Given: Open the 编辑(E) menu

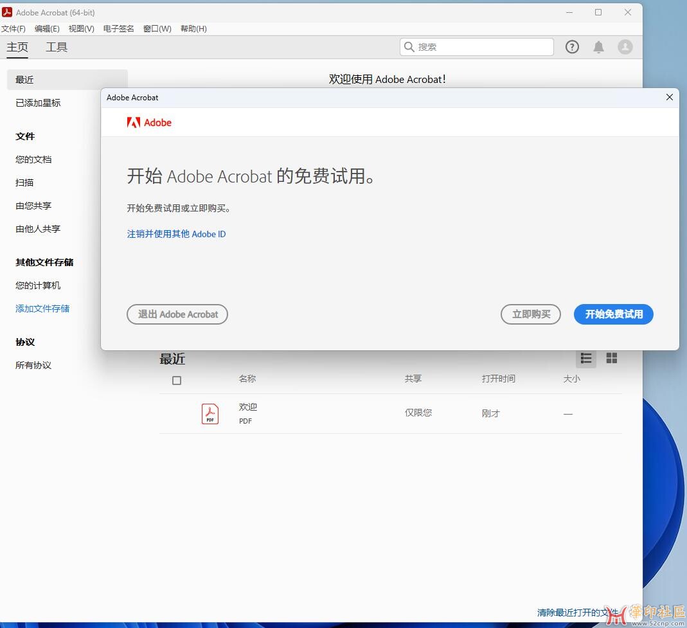Looking at the screenshot, I should (47, 29).
